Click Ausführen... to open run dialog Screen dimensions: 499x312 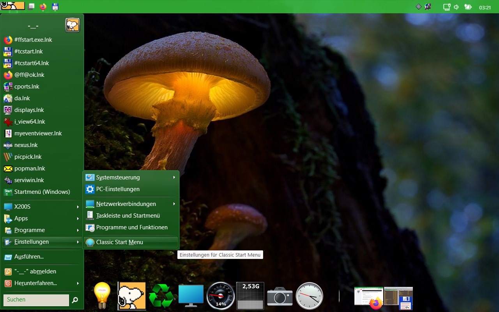[29, 257]
